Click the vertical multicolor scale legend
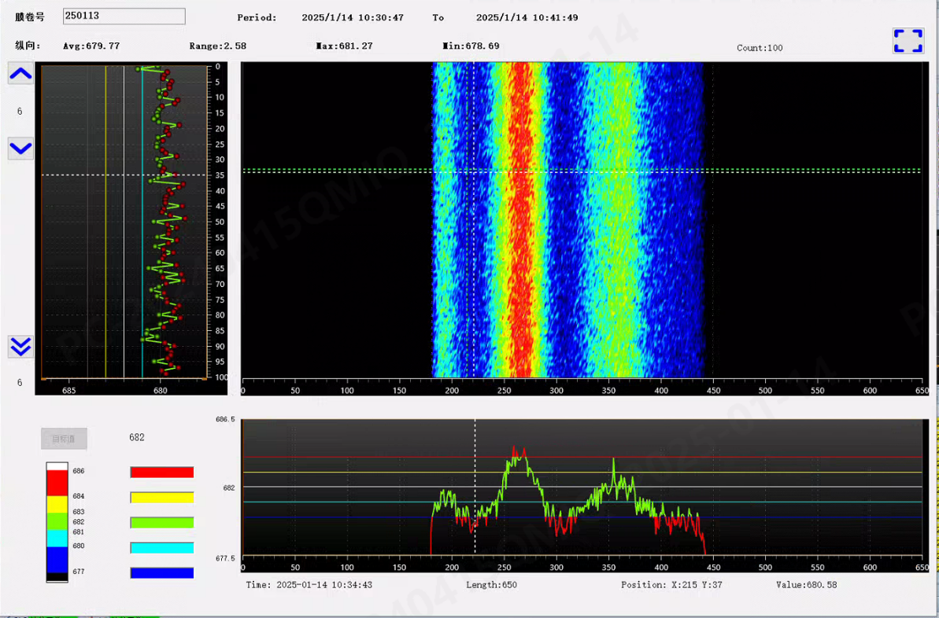 click(x=57, y=522)
